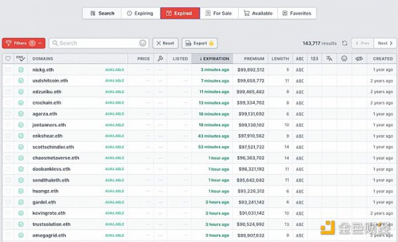This screenshot has width=398, height=242.
Task: Click ENS check icon for daobankless.eth
Action: click(x=21, y=169)
